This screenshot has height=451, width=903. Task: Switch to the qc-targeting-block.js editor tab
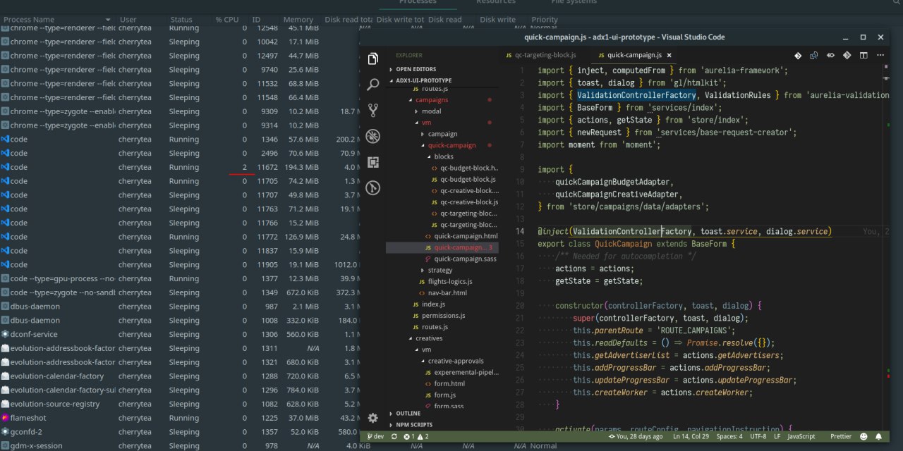[541, 55]
